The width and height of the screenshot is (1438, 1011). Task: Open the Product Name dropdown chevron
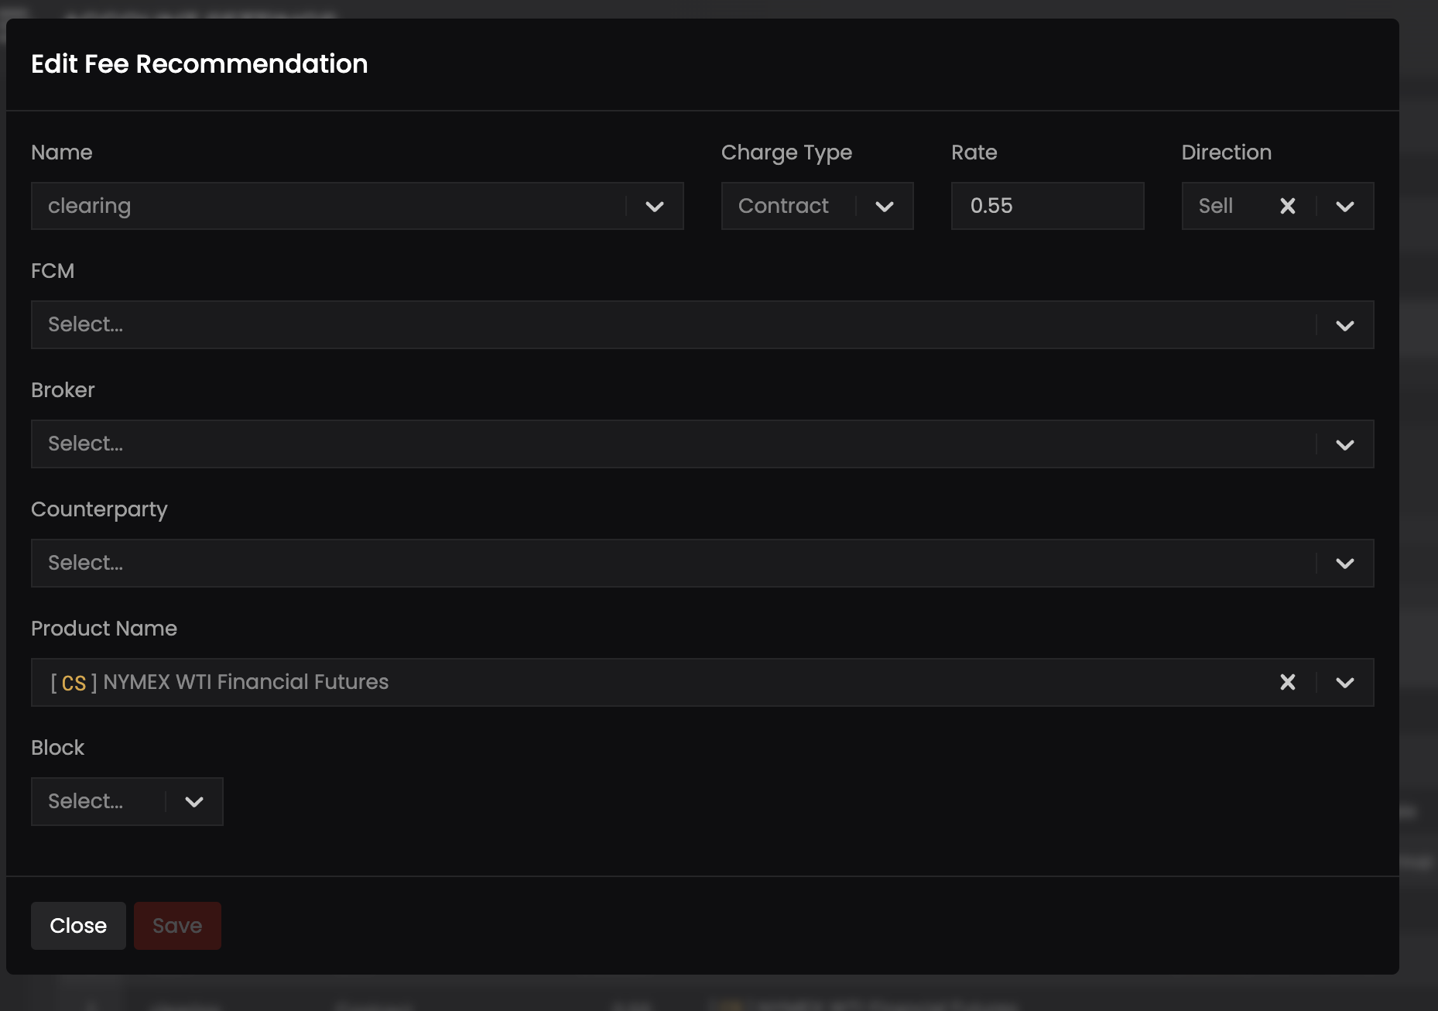click(1344, 683)
